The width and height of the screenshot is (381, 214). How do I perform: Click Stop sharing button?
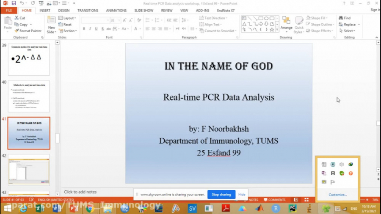pyautogui.click(x=221, y=195)
